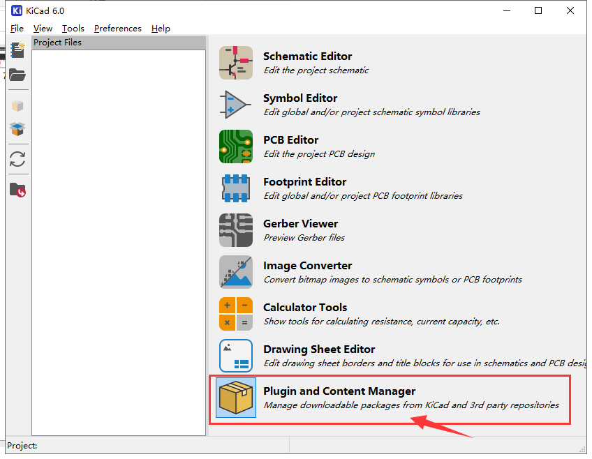Open existing project folder icon
592x459 pixels.
[x=17, y=75]
